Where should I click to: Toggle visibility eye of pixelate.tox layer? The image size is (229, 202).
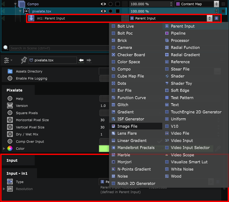(x=103, y=11)
